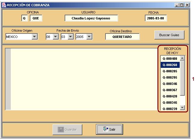The height and width of the screenshot is (139, 195).
Task: Click the Usuario field Claudia Lopez Gayosso
Action: tap(91, 18)
